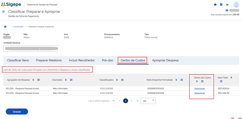The image size is (242, 119).
Task: Filter the Classificações column
Action: 122,80
